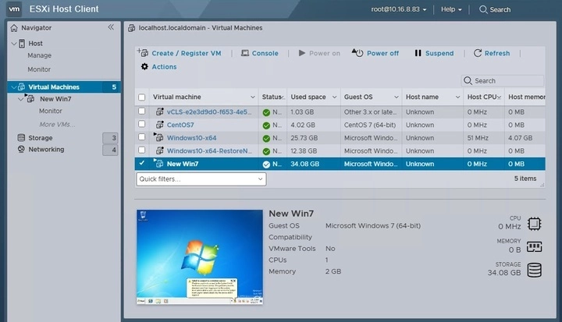Click the VM list Search field
This screenshot has height=322, width=562.
(502, 80)
